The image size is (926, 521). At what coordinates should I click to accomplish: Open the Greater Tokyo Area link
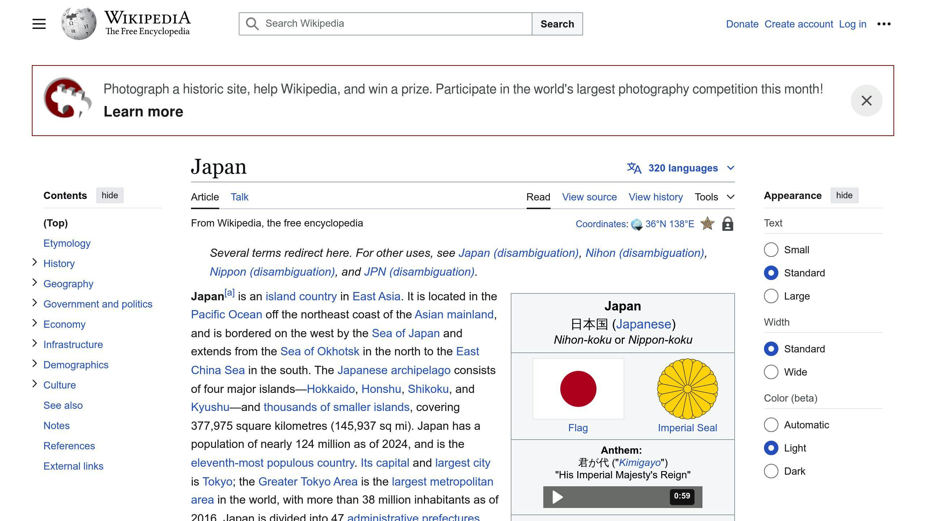click(x=308, y=482)
